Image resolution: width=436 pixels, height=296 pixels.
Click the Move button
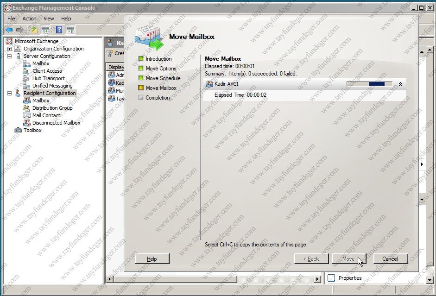point(349,259)
